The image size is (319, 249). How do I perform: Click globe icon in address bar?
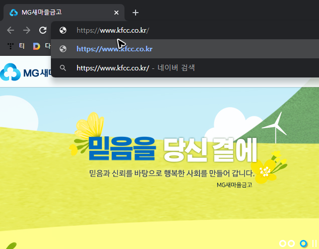63,30
